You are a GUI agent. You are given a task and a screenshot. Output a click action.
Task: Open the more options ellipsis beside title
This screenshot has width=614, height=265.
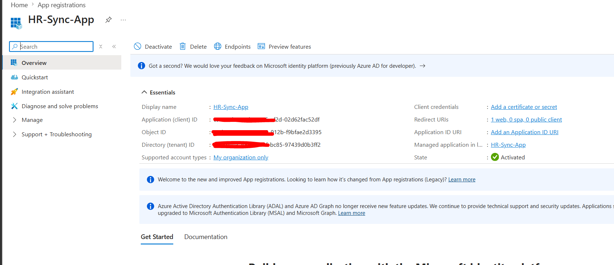pos(123,20)
